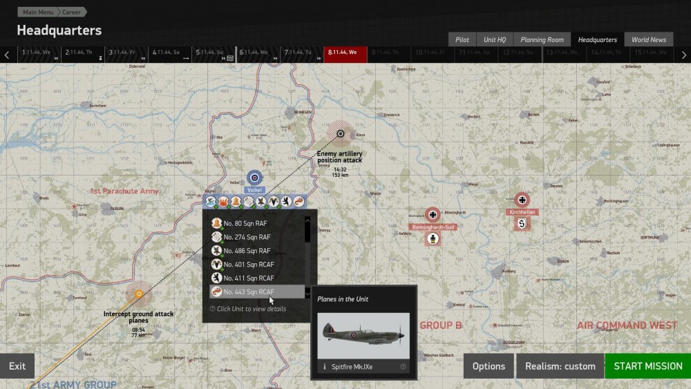
Task: Click the unit emblem below Bonninghardt-Sud
Action: click(x=433, y=239)
